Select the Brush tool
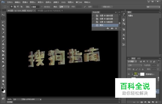The height and width of the screenshot is (104, 162). tap(3, 40)
